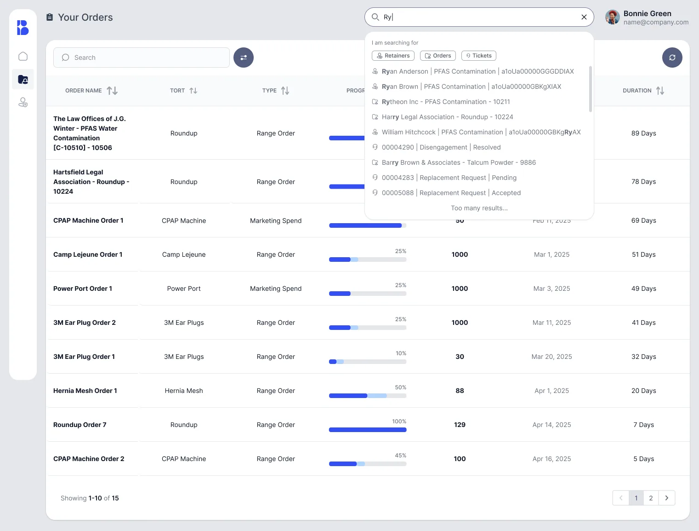Open the Power Port Order 1 row
699x531 pixels.
(x=368, y=289)
